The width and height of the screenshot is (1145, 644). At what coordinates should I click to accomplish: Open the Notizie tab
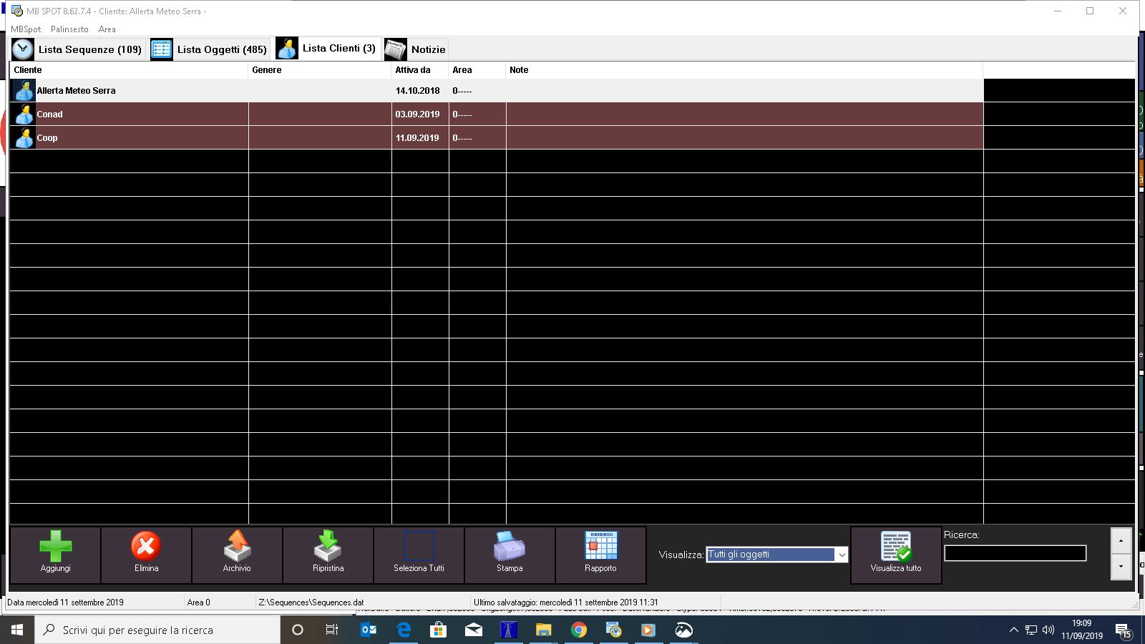click(x=416, y=49)
